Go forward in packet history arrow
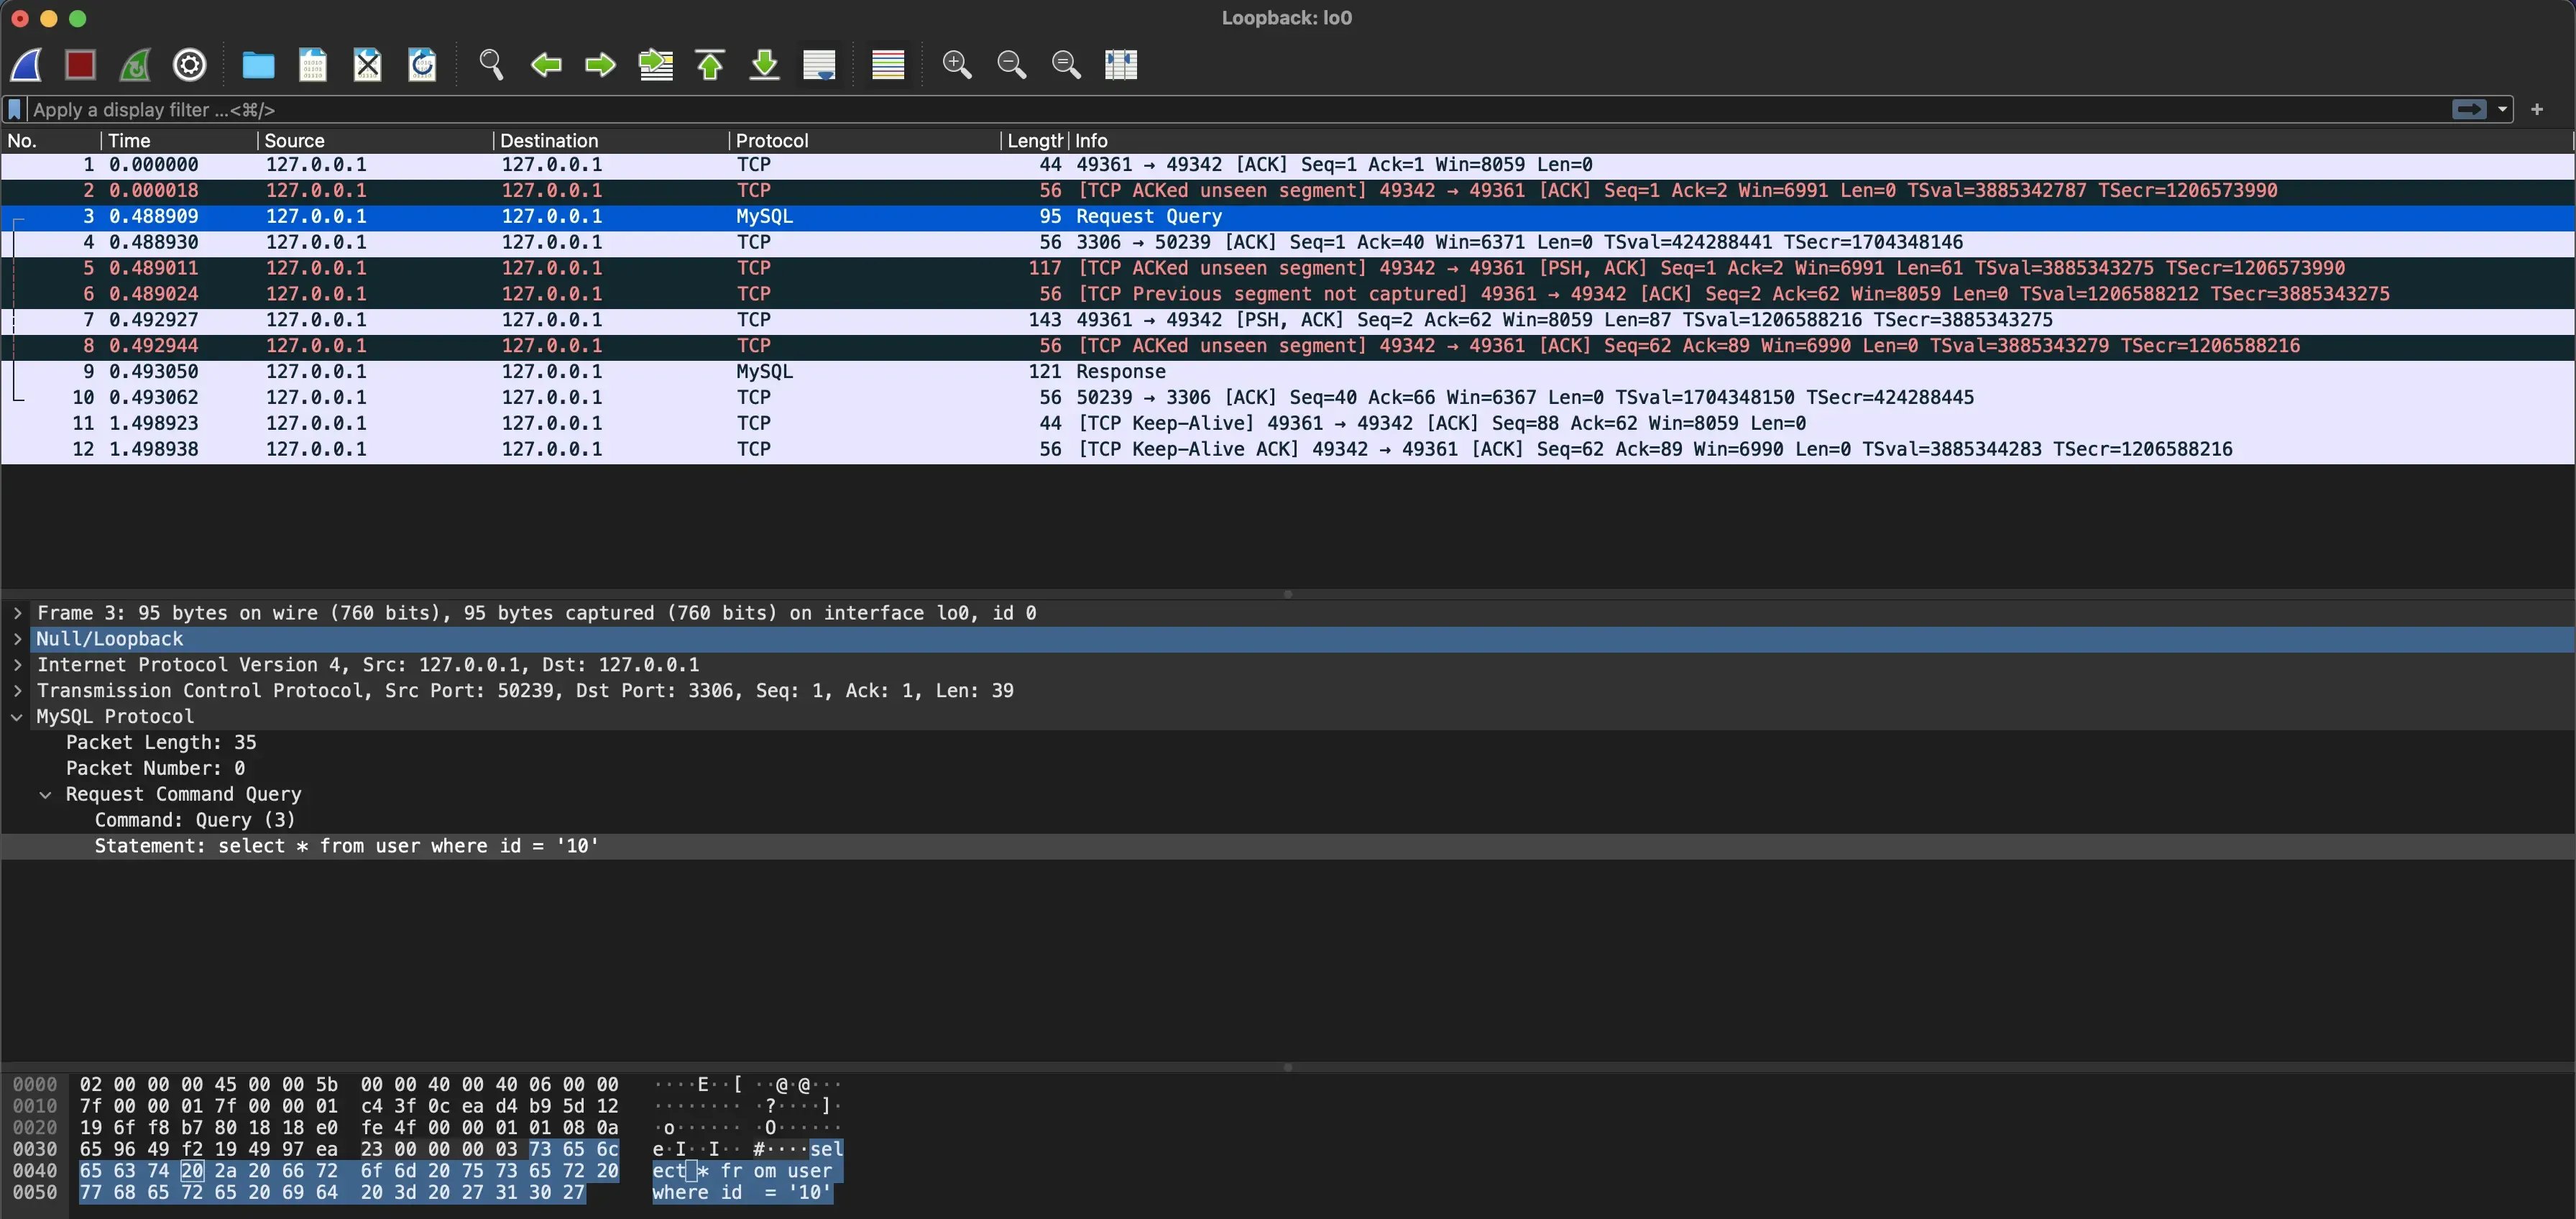The image size is (2576, 1219). tap(600, 65)
